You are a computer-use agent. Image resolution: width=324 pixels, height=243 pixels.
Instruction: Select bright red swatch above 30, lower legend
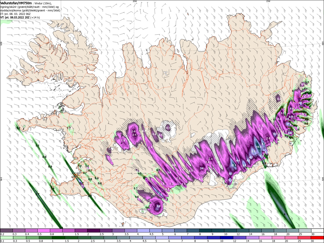tap(317, 237)
